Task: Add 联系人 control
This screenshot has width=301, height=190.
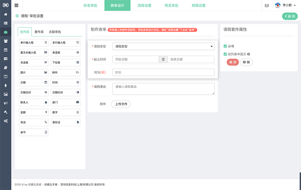Action: 33,102
